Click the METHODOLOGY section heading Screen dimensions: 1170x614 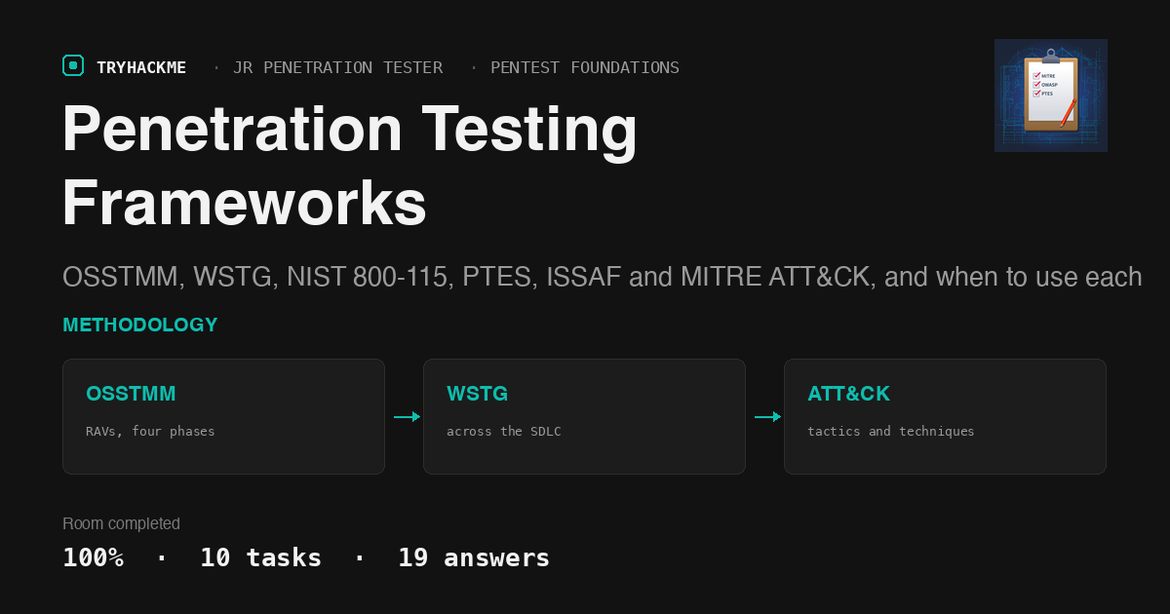pos(140,325)
